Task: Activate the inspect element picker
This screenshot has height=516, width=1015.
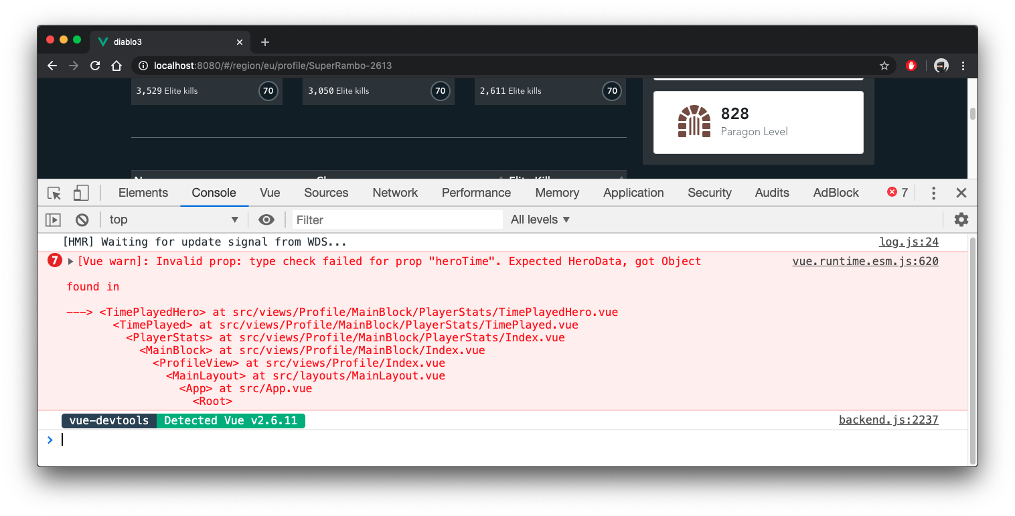Action: tap(54, 193)
